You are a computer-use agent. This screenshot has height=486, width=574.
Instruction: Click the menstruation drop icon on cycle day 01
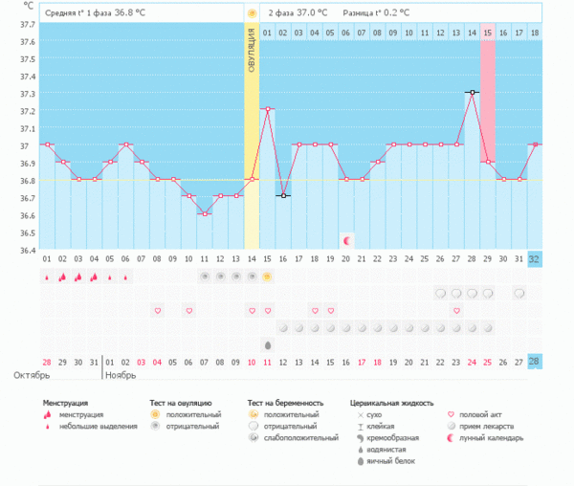[x=47, y=276]
